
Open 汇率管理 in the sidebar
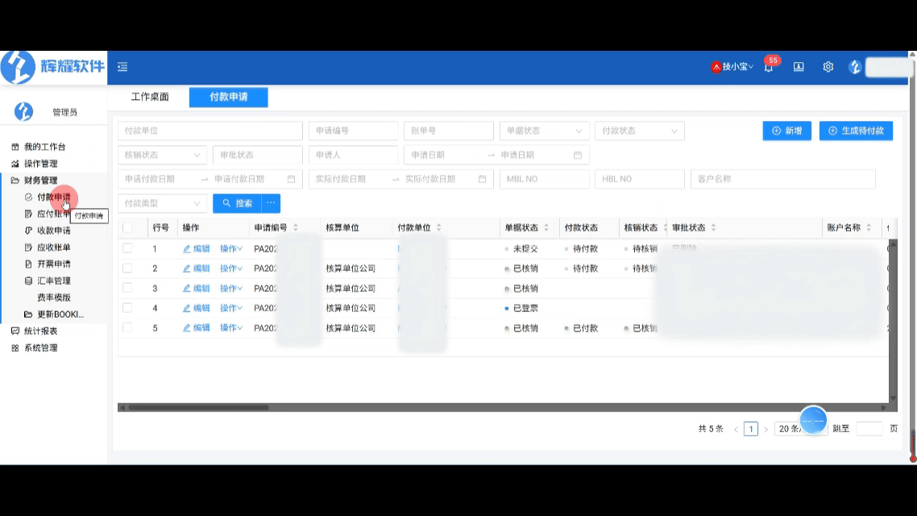54,281
